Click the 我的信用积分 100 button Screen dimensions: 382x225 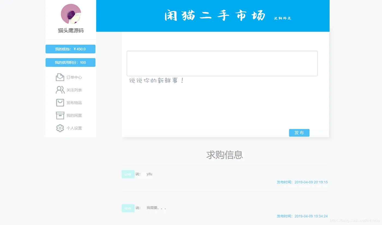(70, 62)
